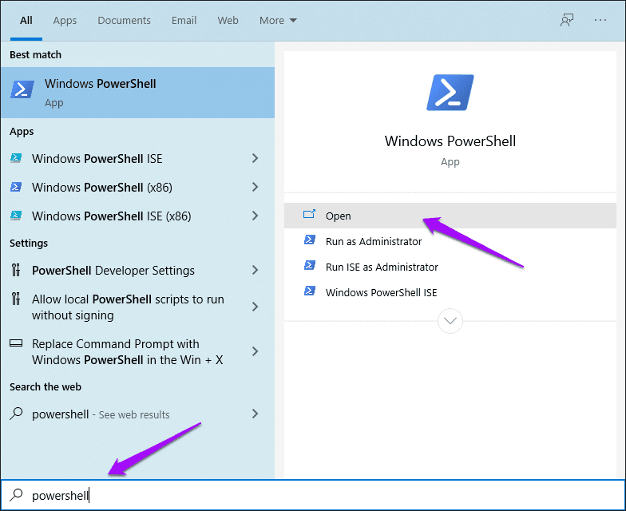Click Open to launch Windows PowerShell
The width and height of the screenshot is (626, 511).
339,216
